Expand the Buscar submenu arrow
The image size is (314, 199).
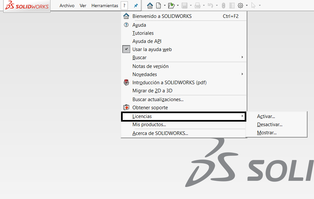point(242,57)
